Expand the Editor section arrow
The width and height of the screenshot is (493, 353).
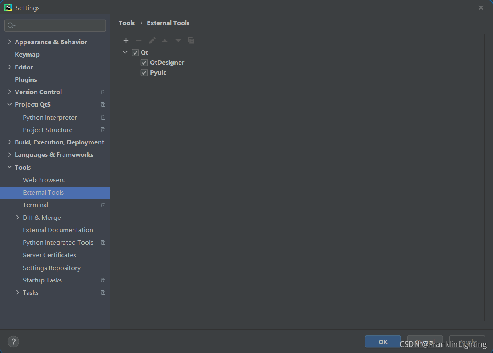(x=10, y=67)
